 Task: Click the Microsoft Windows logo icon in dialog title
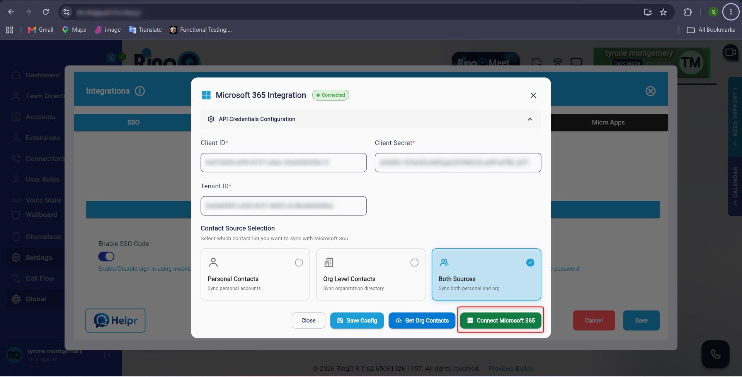tap(206, 95)
